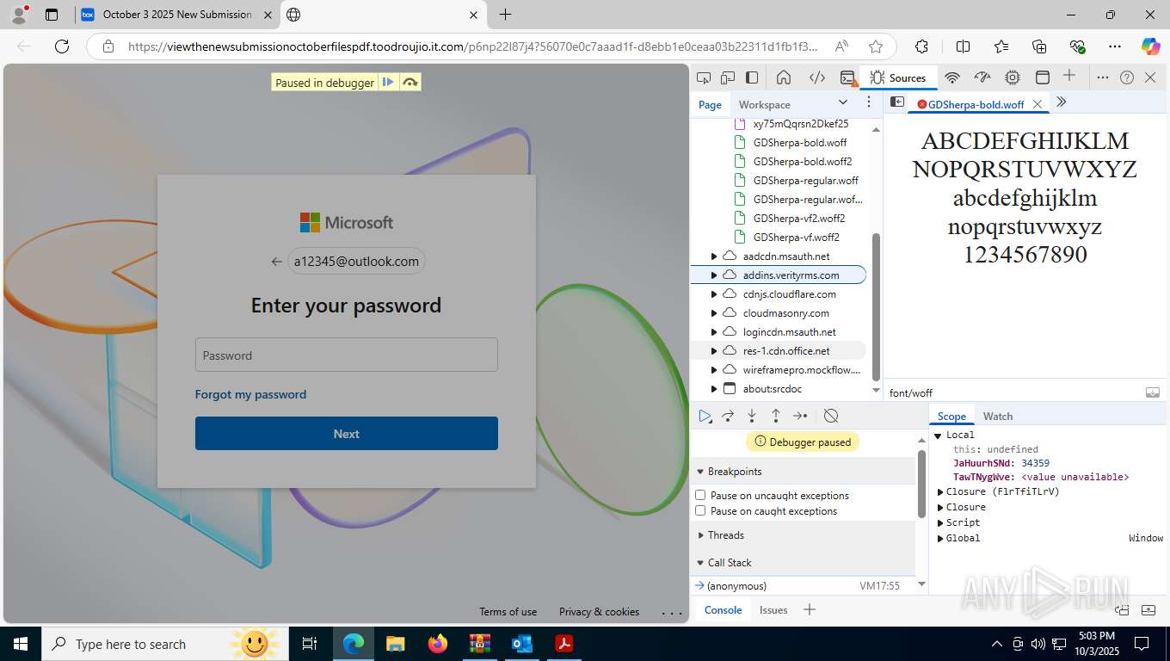Open Customize DevTools ellipsis menu
Screen dimensions: 1170x661
click(x=1103, y=77)
